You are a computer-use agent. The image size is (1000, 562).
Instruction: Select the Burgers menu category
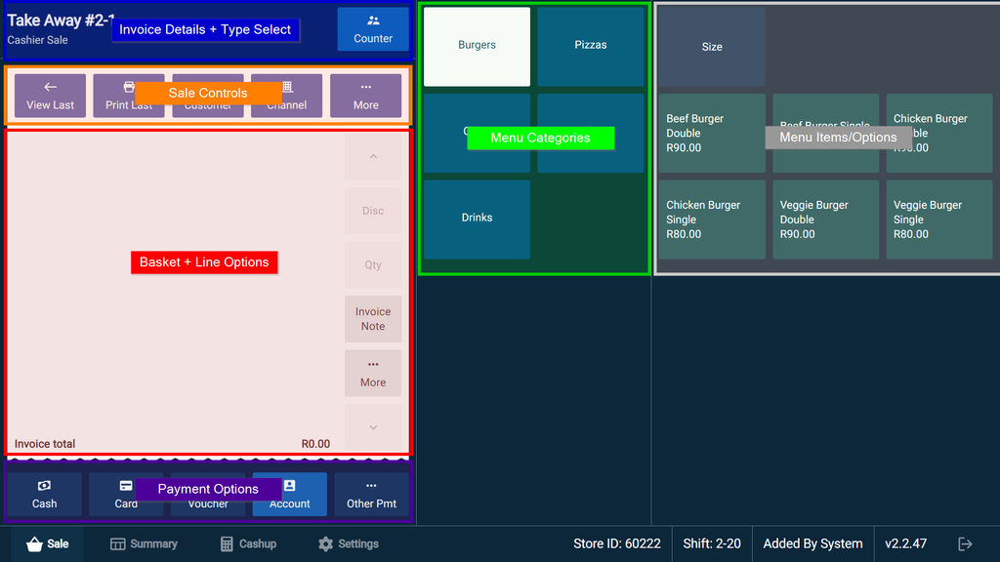pyautogui.click(x=477, y=47)
